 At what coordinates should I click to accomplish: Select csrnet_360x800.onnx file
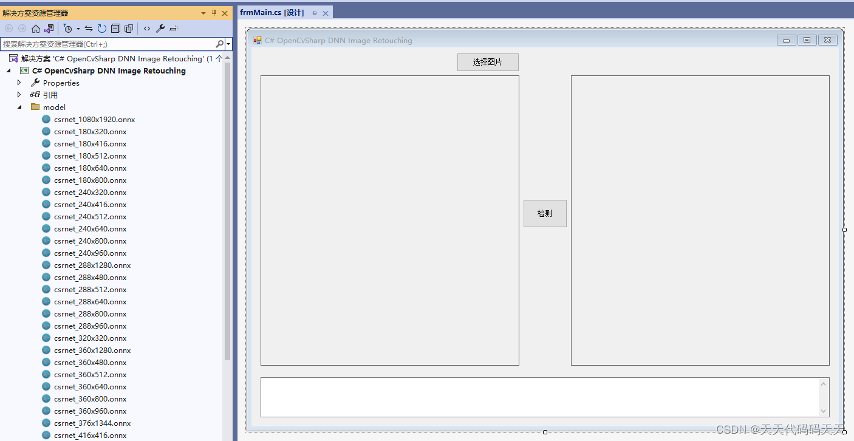click(x=90, y=399)
